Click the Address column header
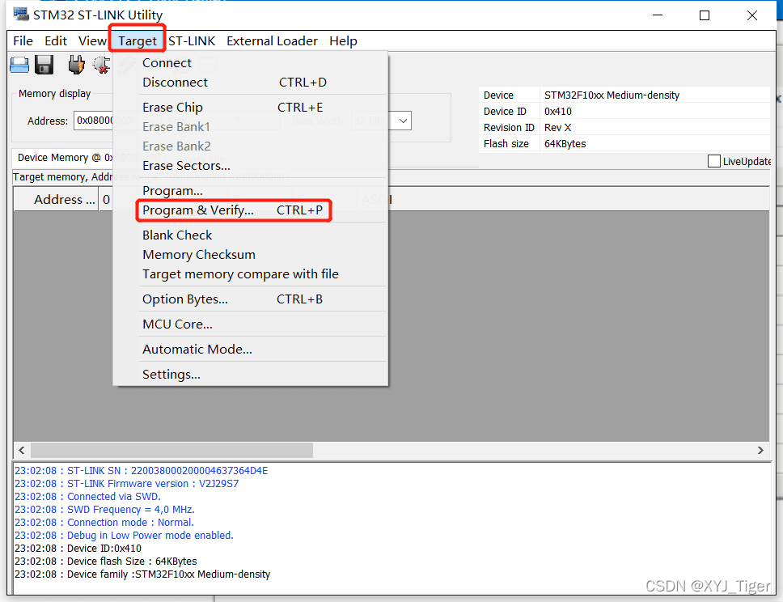Viewport: 783px width, 602px height. 57,200
